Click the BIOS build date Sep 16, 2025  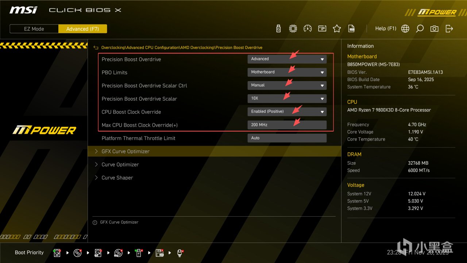click(421, 80)
